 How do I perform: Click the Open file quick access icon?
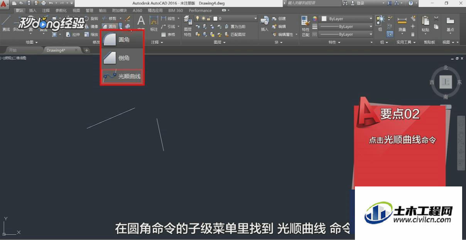22,3
